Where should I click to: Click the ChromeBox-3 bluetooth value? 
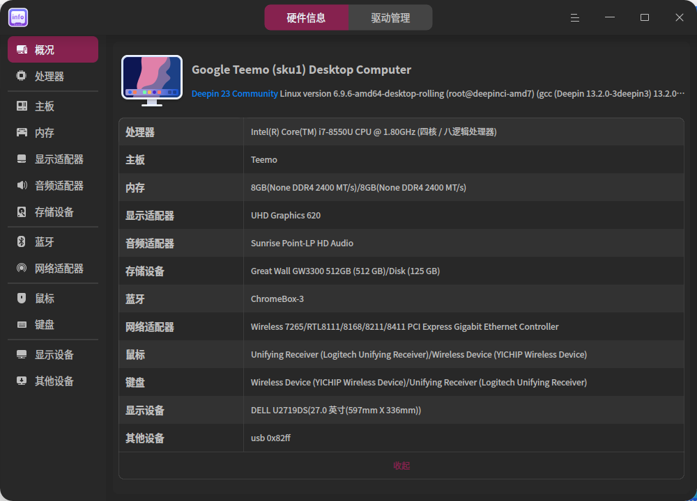point(277,299)
